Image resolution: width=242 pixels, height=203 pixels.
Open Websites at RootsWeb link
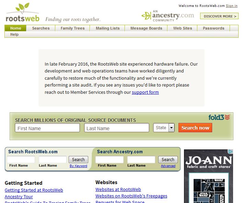[x=118, y=189]
